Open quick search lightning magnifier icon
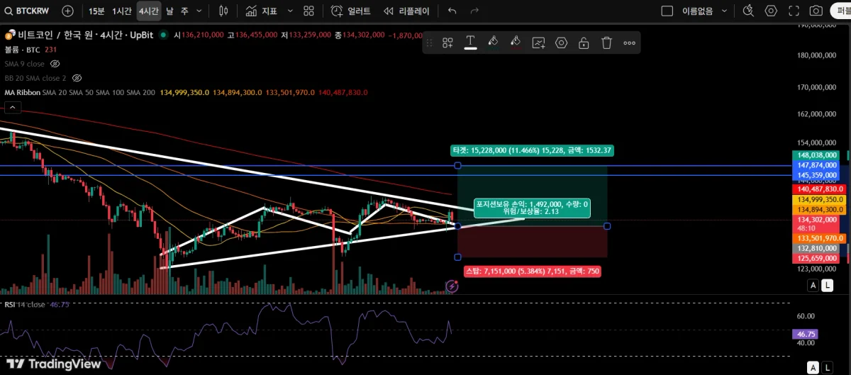 748,11
